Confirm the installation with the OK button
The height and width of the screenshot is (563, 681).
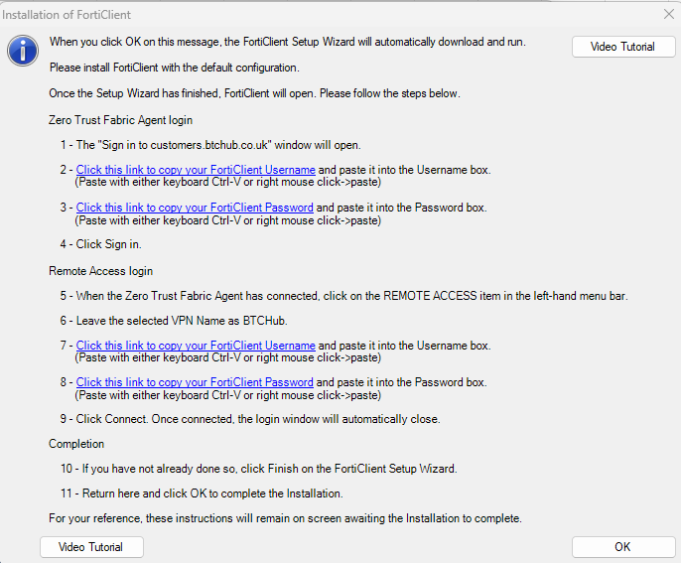point(623,547)
